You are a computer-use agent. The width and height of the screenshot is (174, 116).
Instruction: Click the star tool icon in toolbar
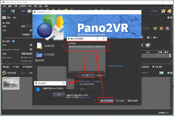click(163, 11)
